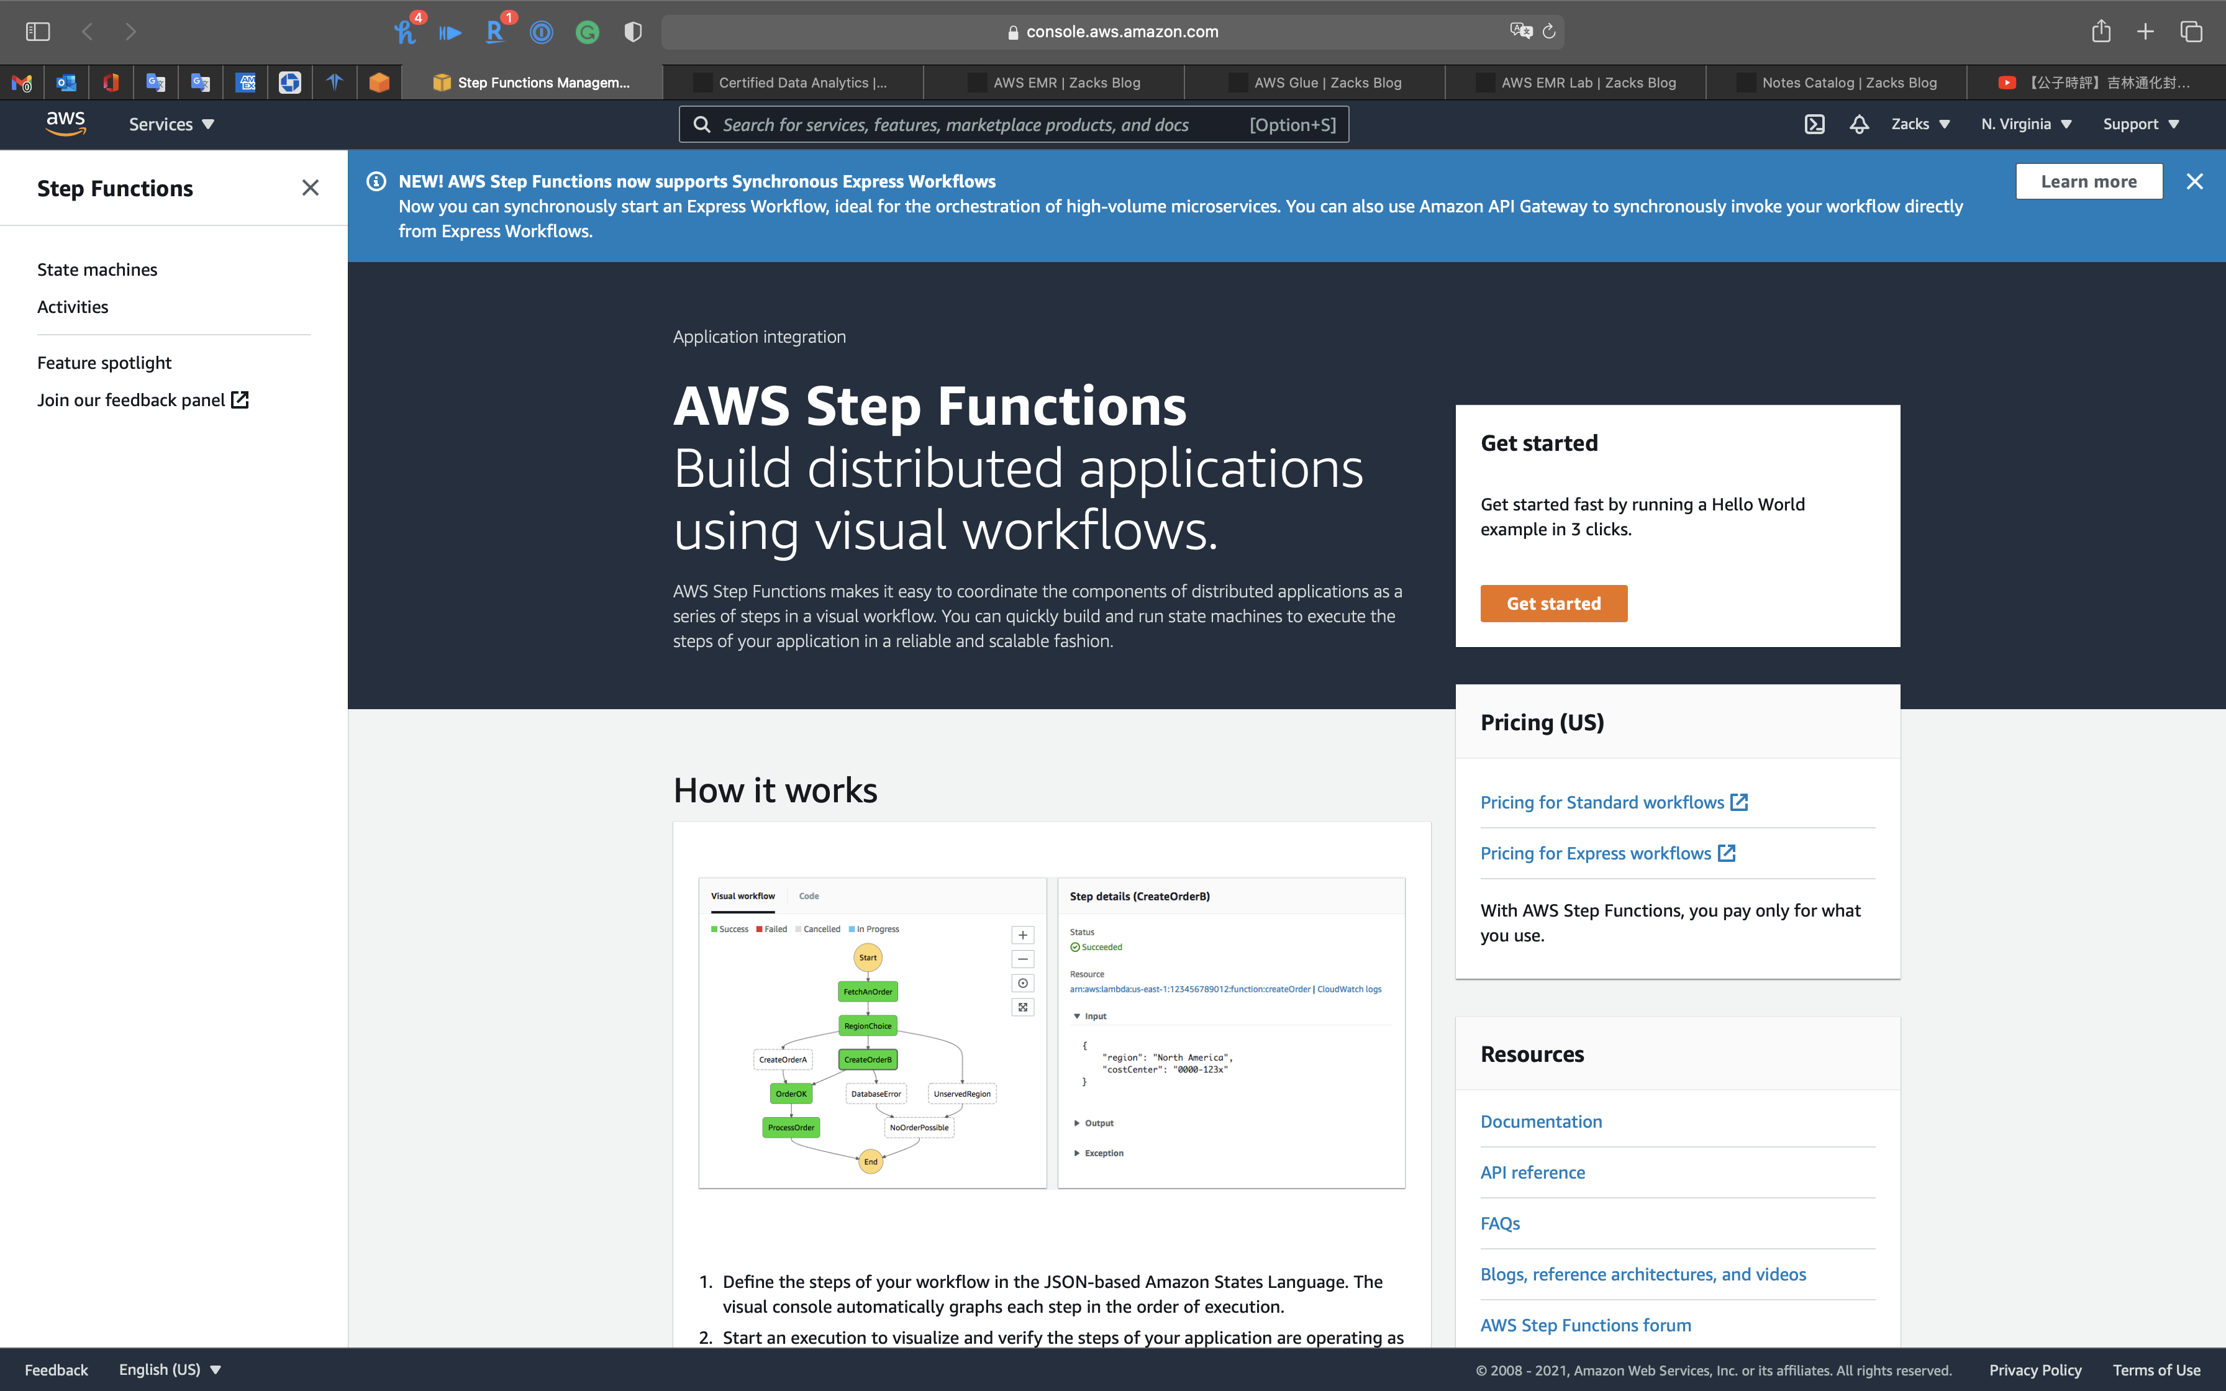Click the Safari share icon
Screen dimensions: 2226x1391
pos(2101,31)
